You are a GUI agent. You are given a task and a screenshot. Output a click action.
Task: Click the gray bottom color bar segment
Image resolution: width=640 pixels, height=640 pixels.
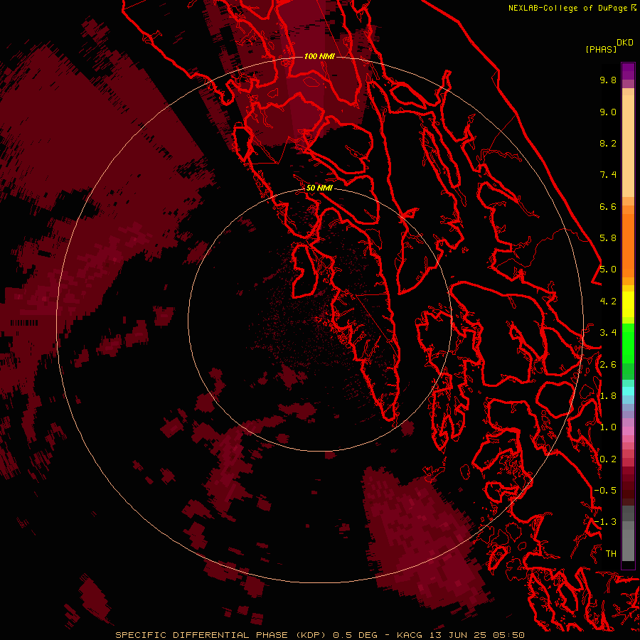628,545
